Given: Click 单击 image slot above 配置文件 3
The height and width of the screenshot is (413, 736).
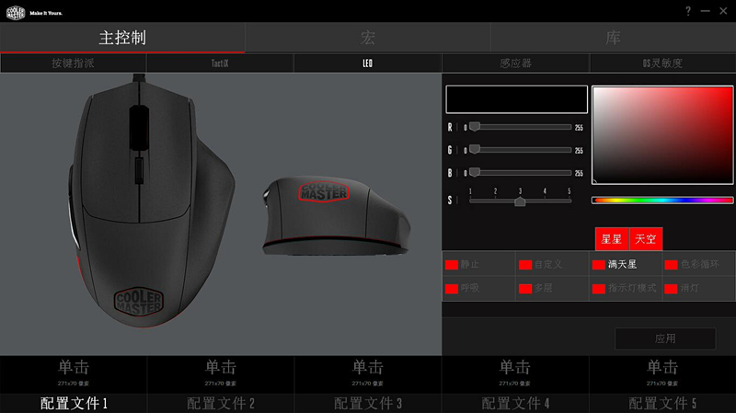Looking at the screenshot, I should click(367, 374).
